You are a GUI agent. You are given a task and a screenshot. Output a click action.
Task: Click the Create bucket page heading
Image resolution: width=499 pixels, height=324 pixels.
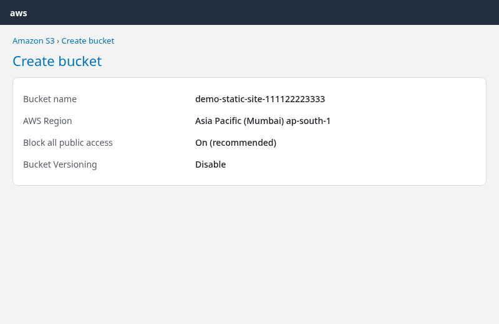point(57,61)
